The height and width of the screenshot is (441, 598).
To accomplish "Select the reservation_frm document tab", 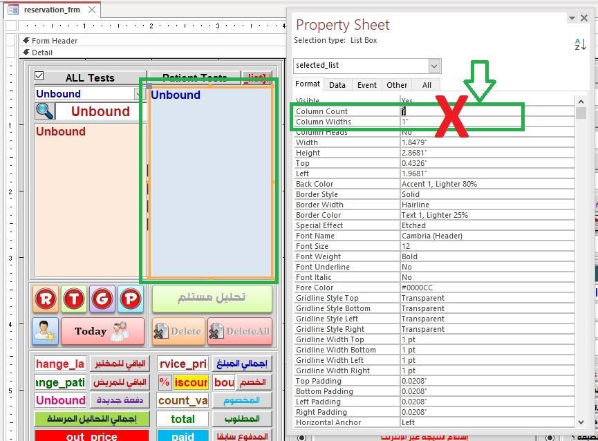I will [53, 10].
